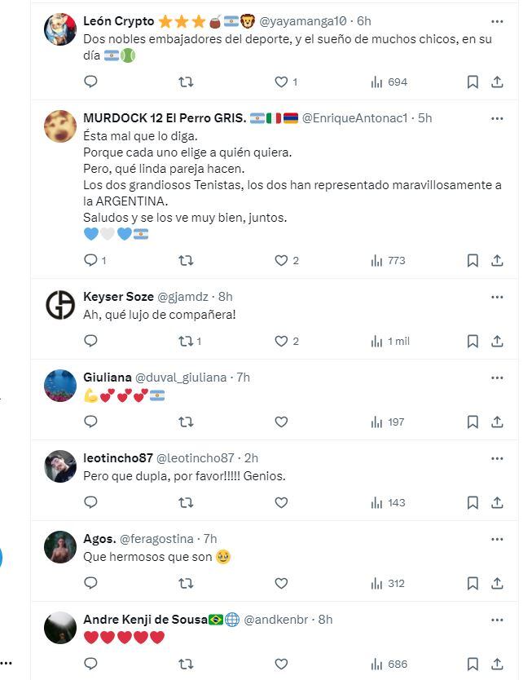532x680 pixels.
Task: Open more options on León Crypto's tweet
Action: 497,21
